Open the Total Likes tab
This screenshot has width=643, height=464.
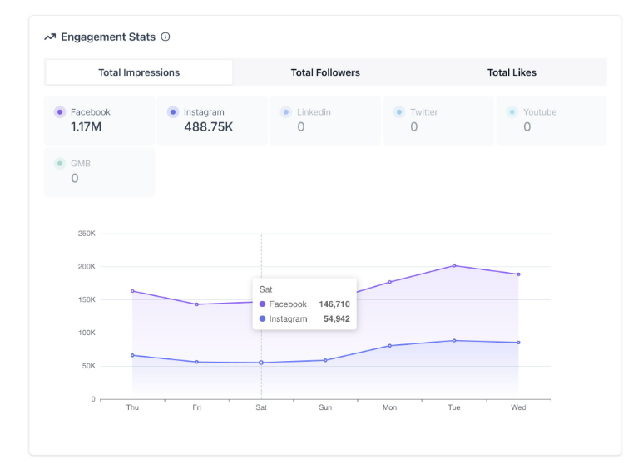[x=512, y=72]
